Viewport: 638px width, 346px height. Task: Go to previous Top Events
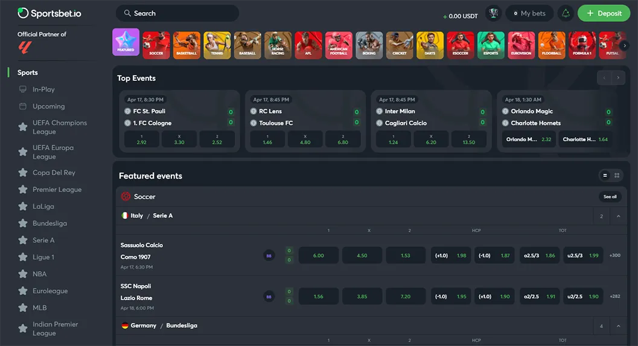604,78
